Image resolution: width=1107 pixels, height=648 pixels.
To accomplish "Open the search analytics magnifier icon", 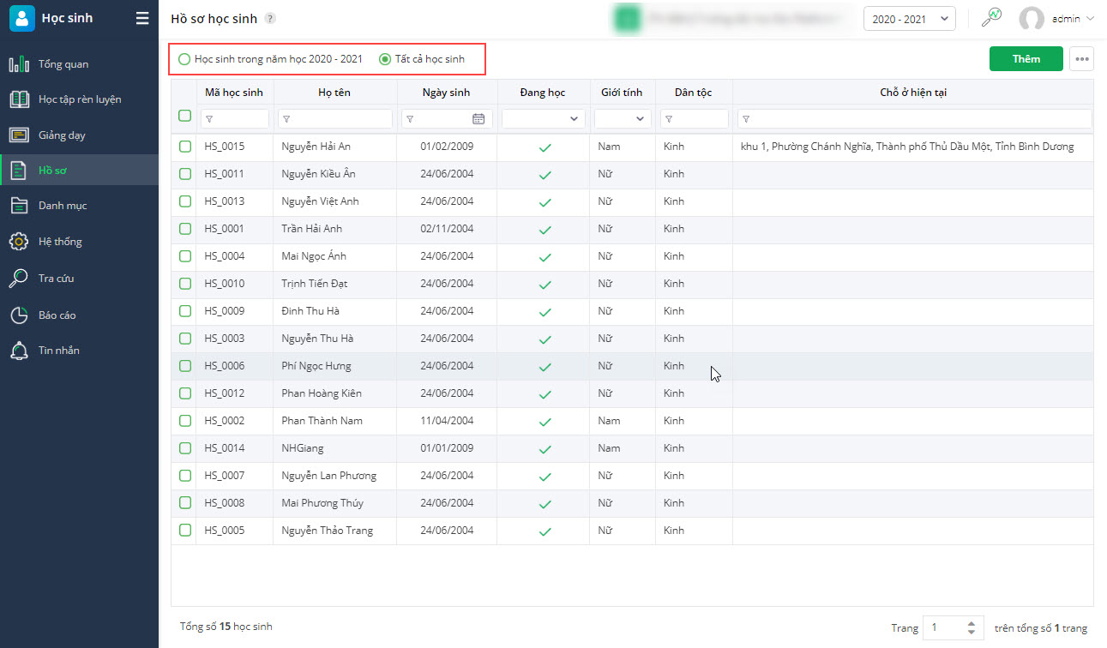I will click(x=991, y=18).
